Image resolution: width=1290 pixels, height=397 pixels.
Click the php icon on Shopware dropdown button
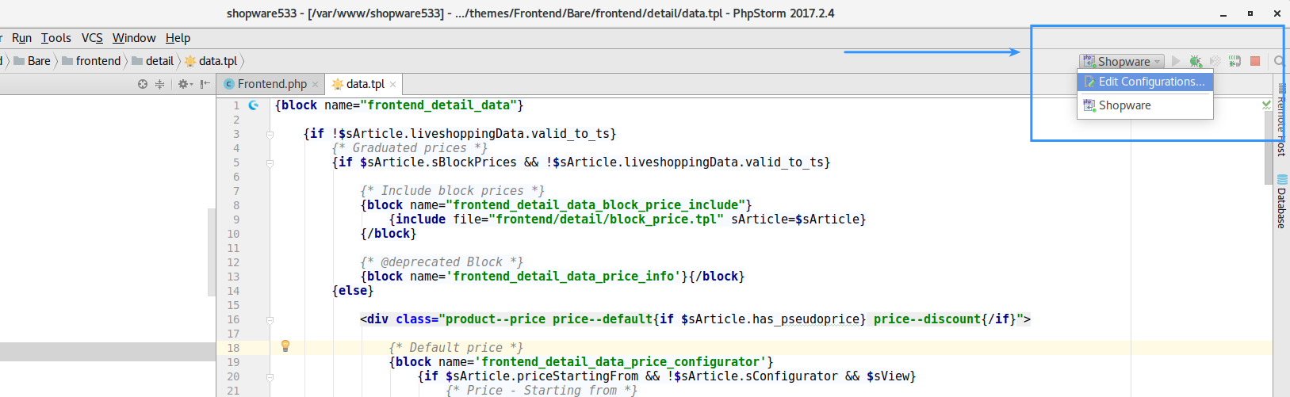(1089, 61)
